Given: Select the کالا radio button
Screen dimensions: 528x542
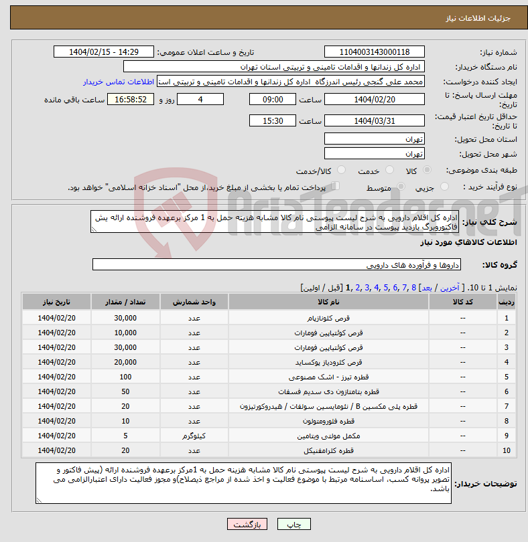Looking at the screenshot, I should (x=427, y=170).
